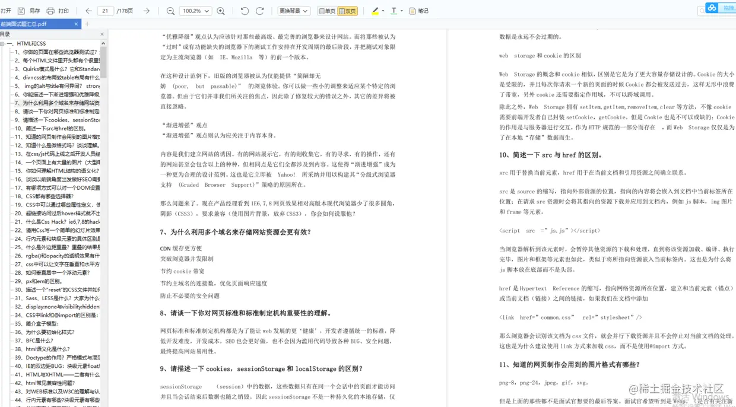Click outline item 9 cookies, sessionStorage
This screenshot has width=736, height=407.
pos(57,120)
